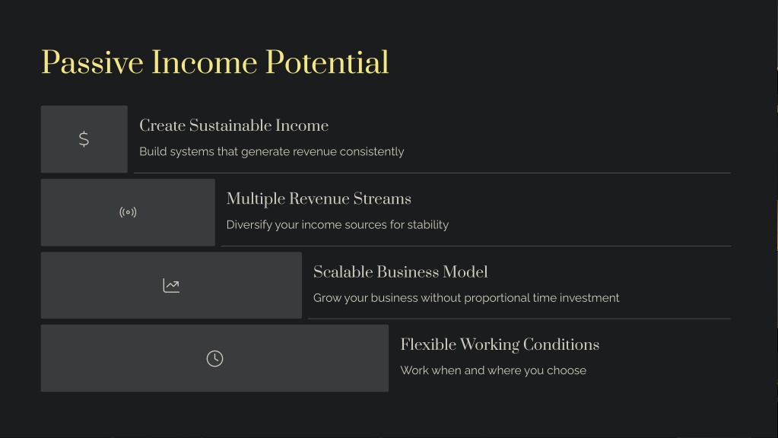778x438 pixels.
Task: Select the Multiple Revenue Streams heading
Action: point(319,199)
